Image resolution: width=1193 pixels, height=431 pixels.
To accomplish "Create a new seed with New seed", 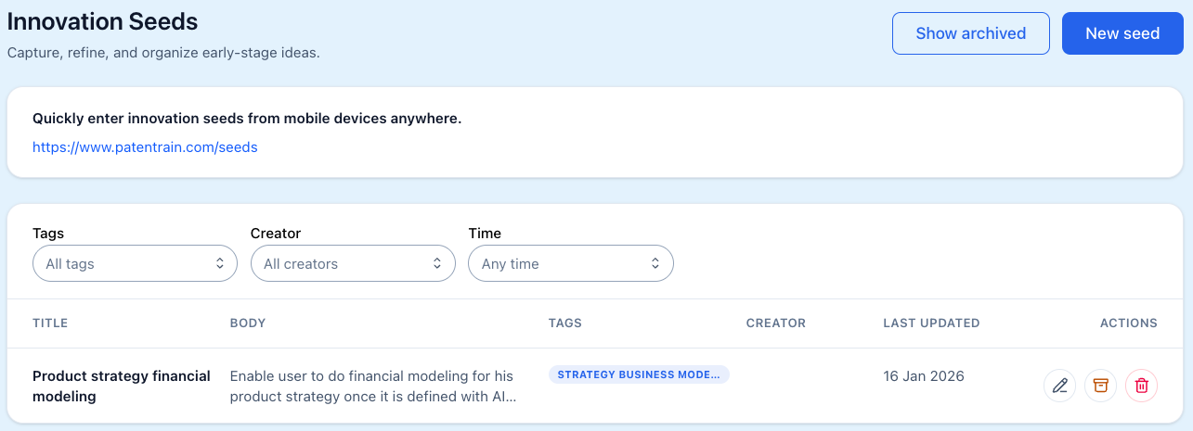I will tap(1122, 33).
